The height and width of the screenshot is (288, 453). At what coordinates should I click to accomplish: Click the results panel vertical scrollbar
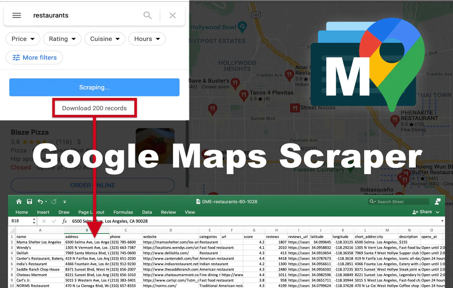click(187, 154)
